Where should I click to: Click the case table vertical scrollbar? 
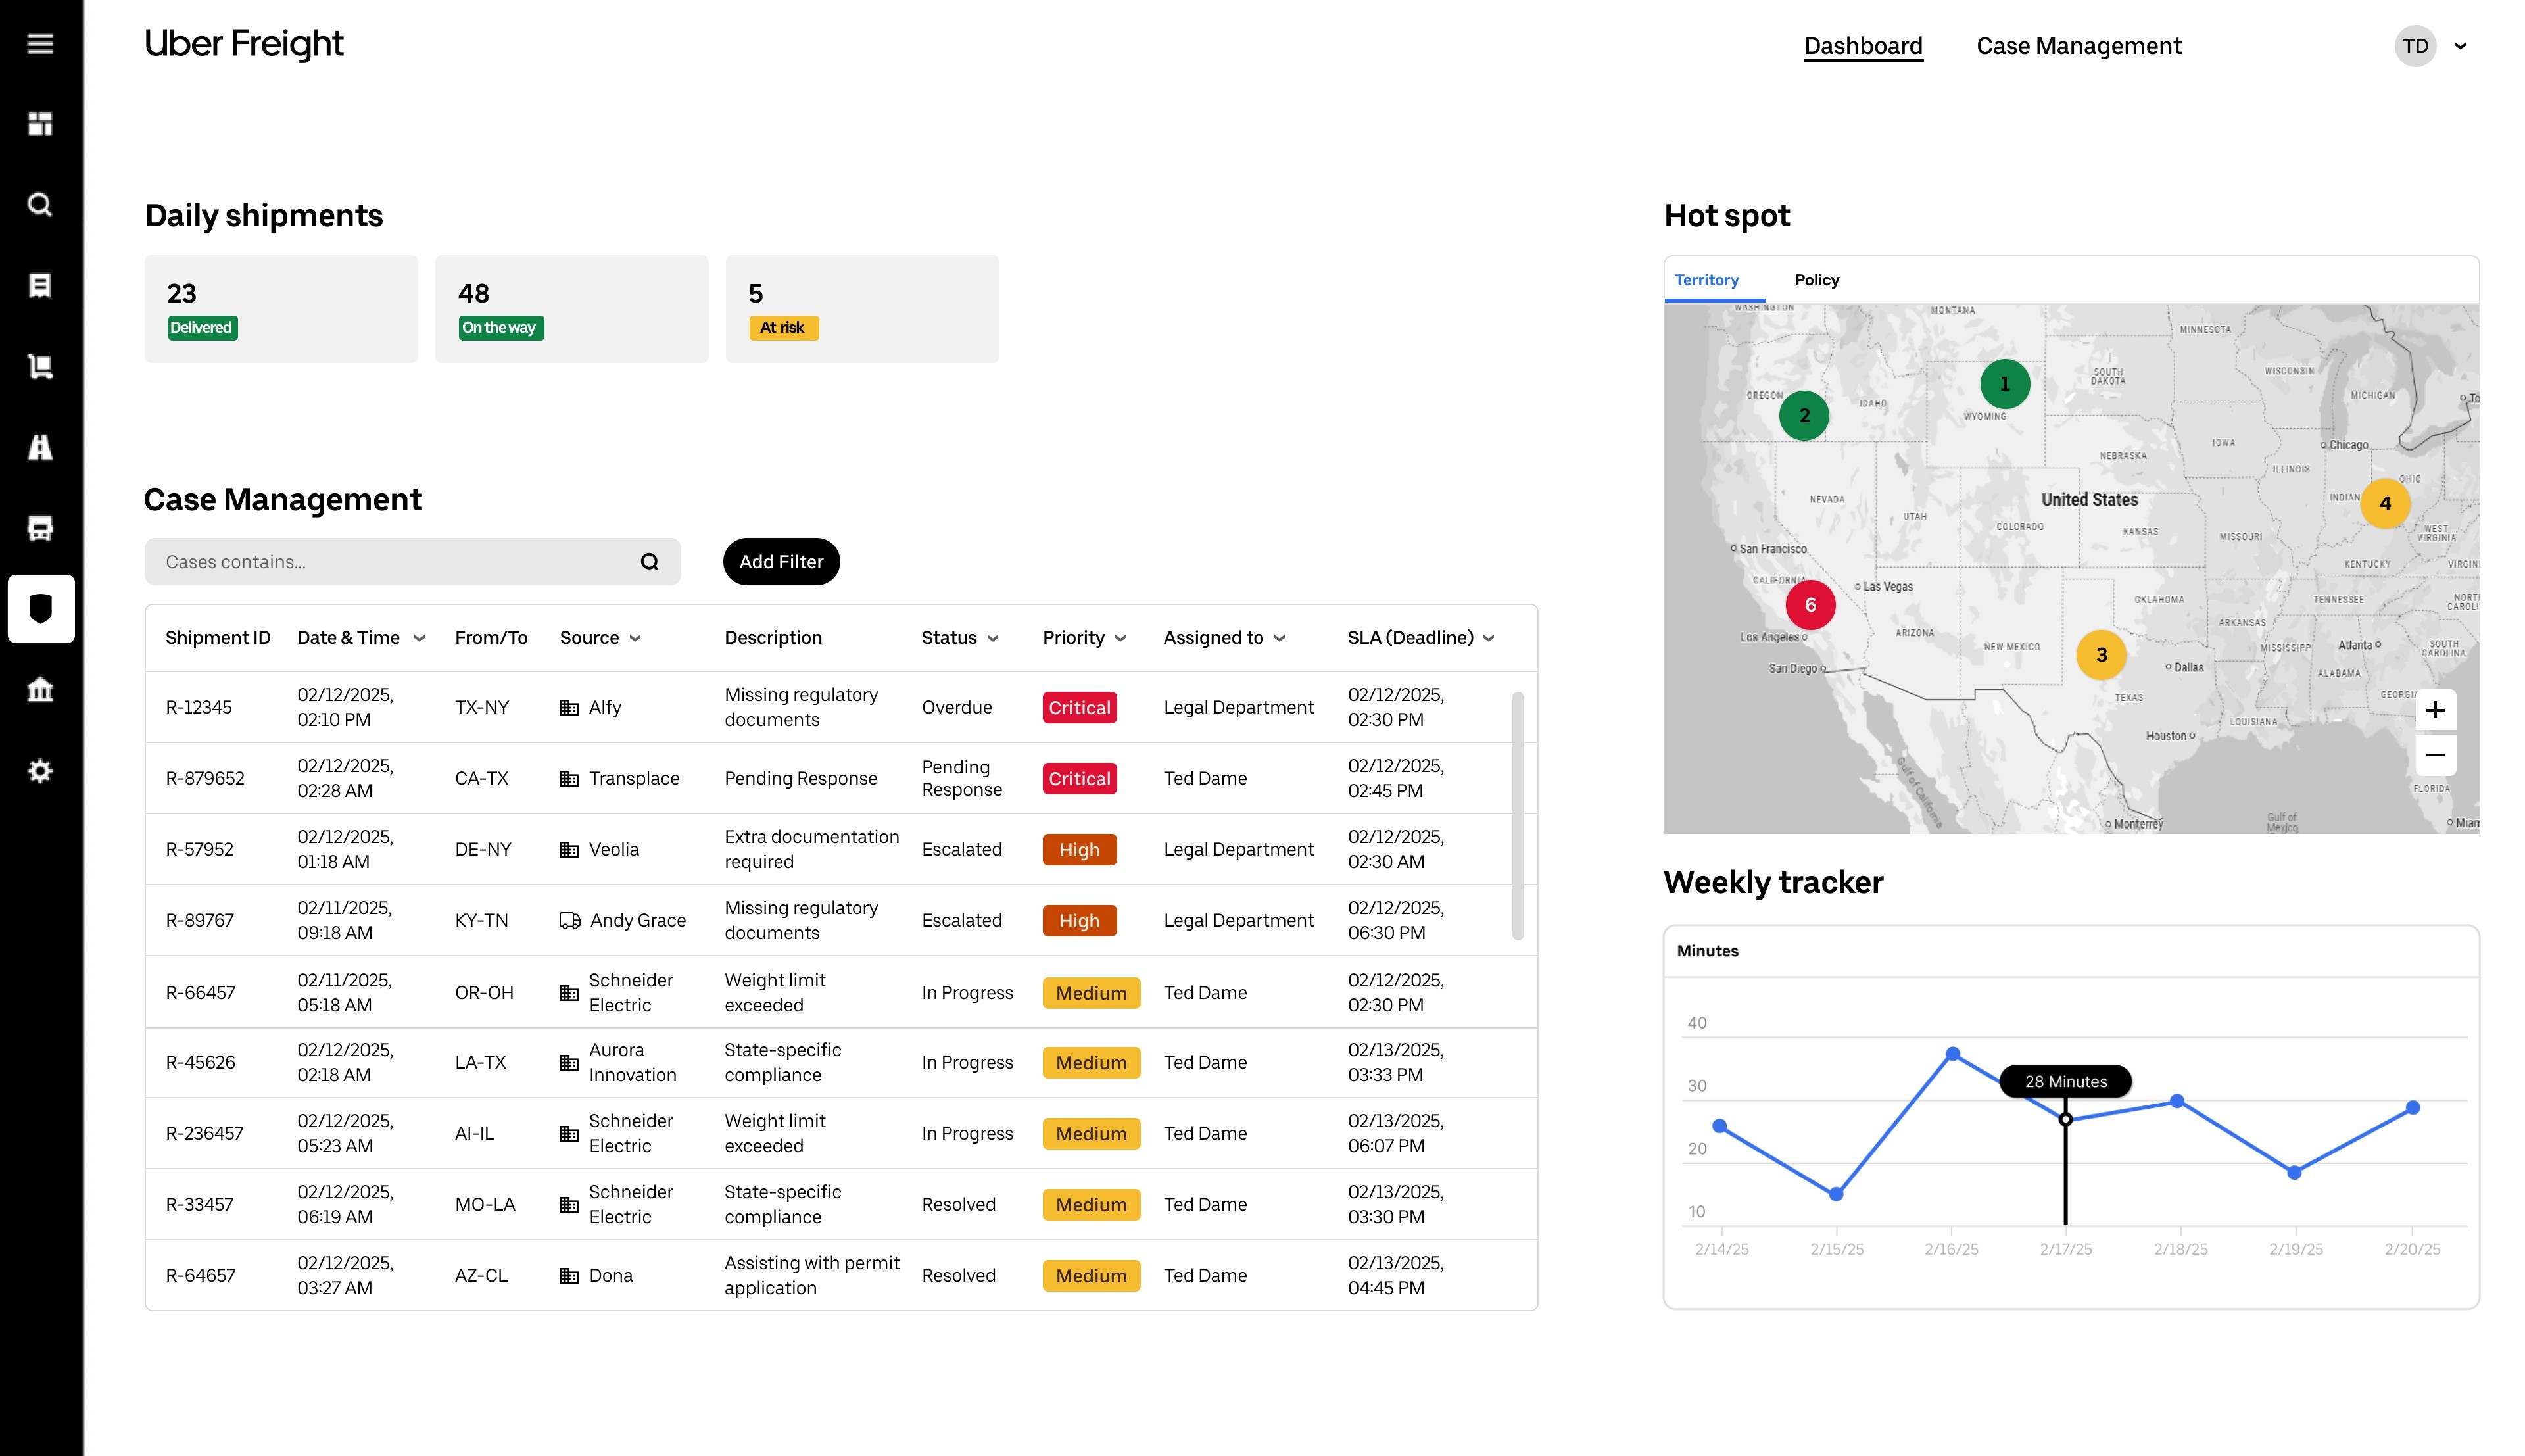(1518, 815)
